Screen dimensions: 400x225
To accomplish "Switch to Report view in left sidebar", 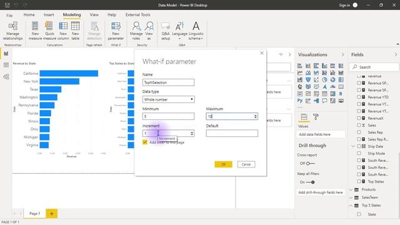I will pos(6,54).
